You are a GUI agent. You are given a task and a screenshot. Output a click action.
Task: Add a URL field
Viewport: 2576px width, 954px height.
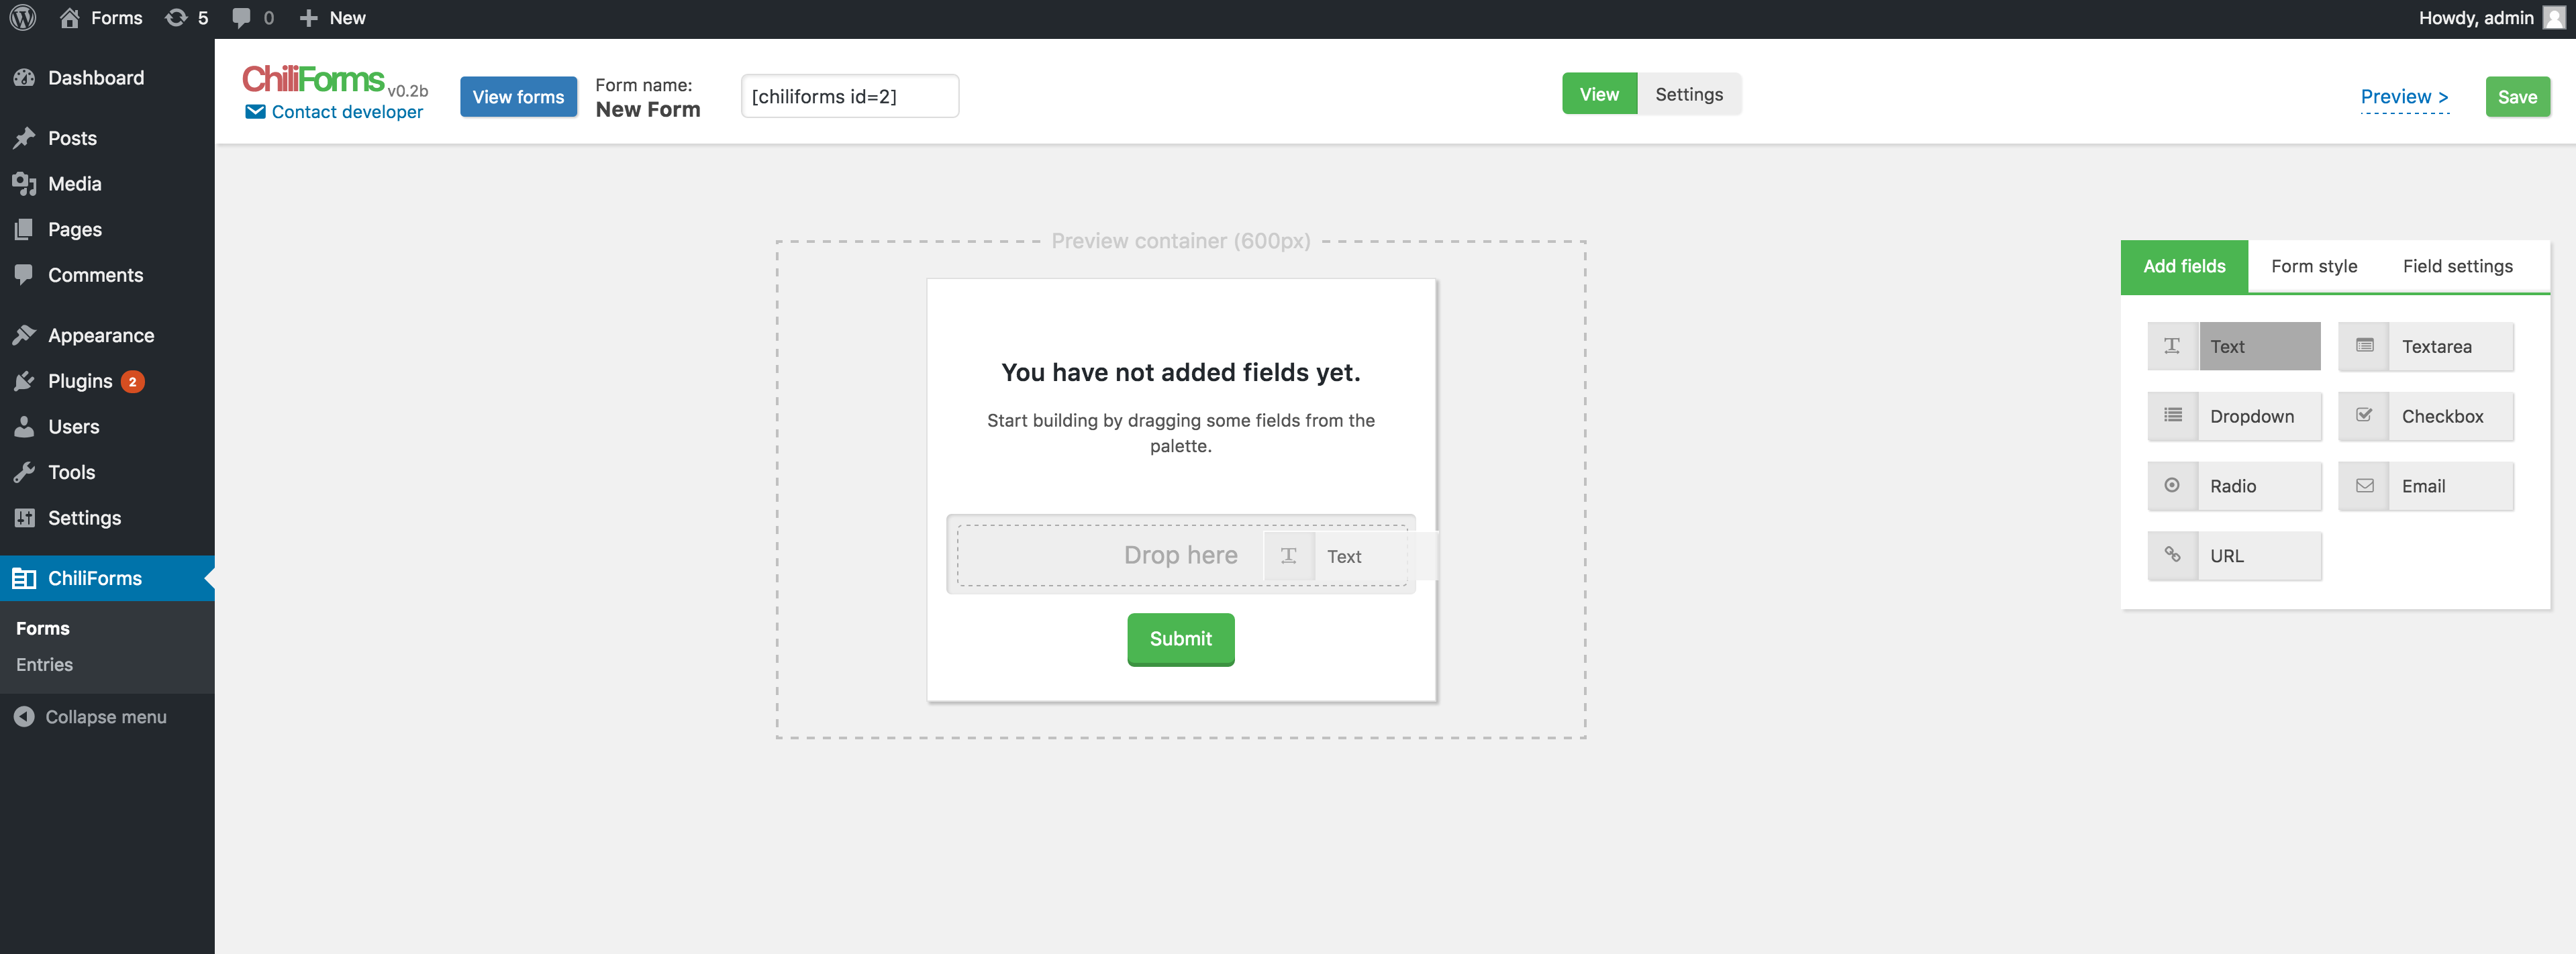click(2234, 556)
